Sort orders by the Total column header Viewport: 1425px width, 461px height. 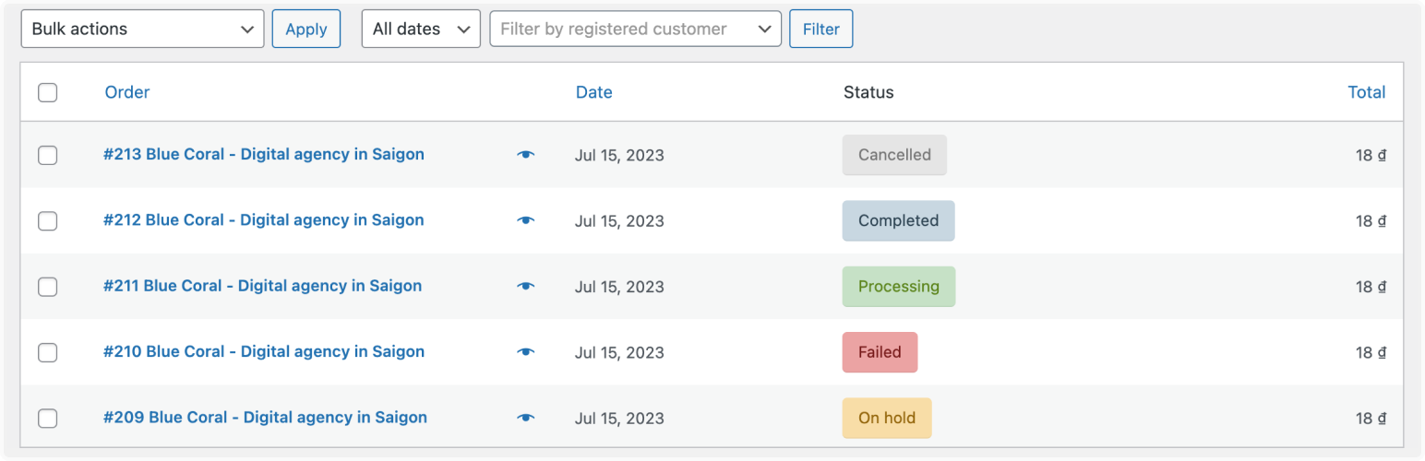[1367, 92]
